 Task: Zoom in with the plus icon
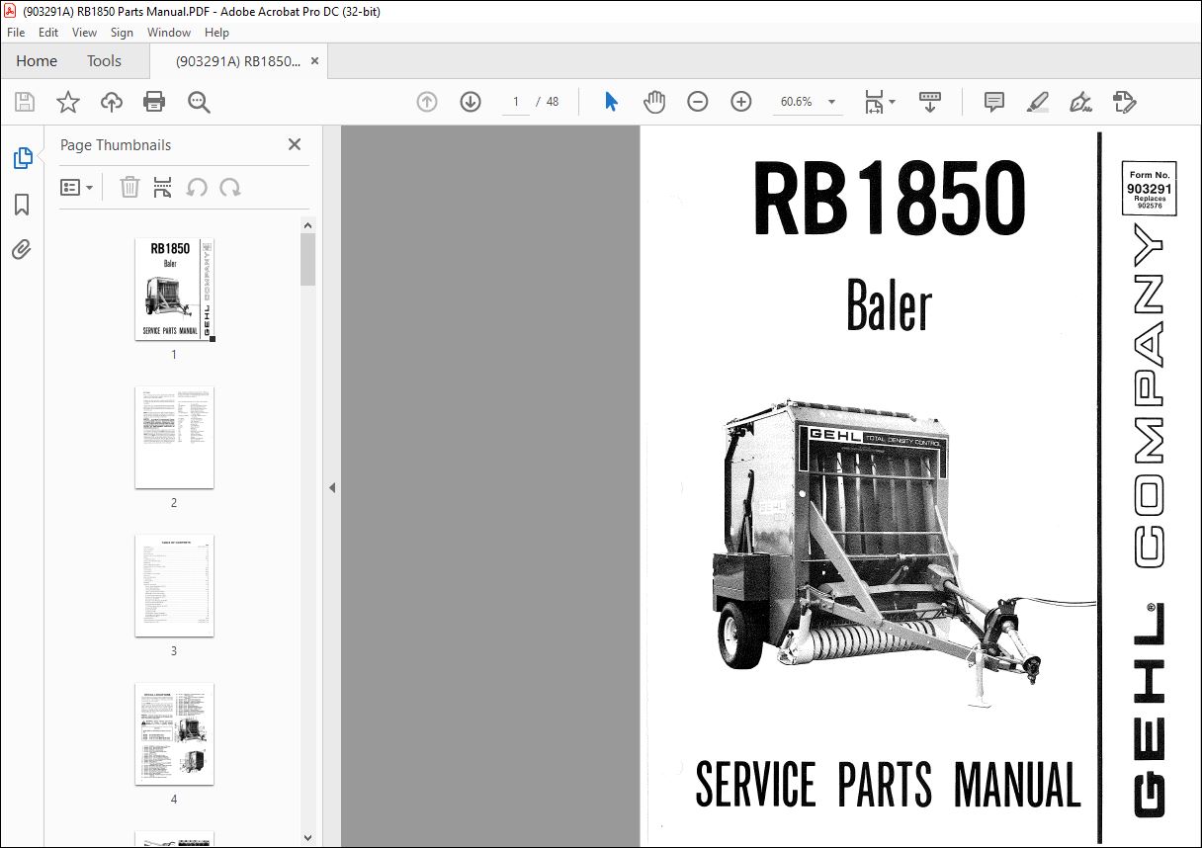[741, 102]
